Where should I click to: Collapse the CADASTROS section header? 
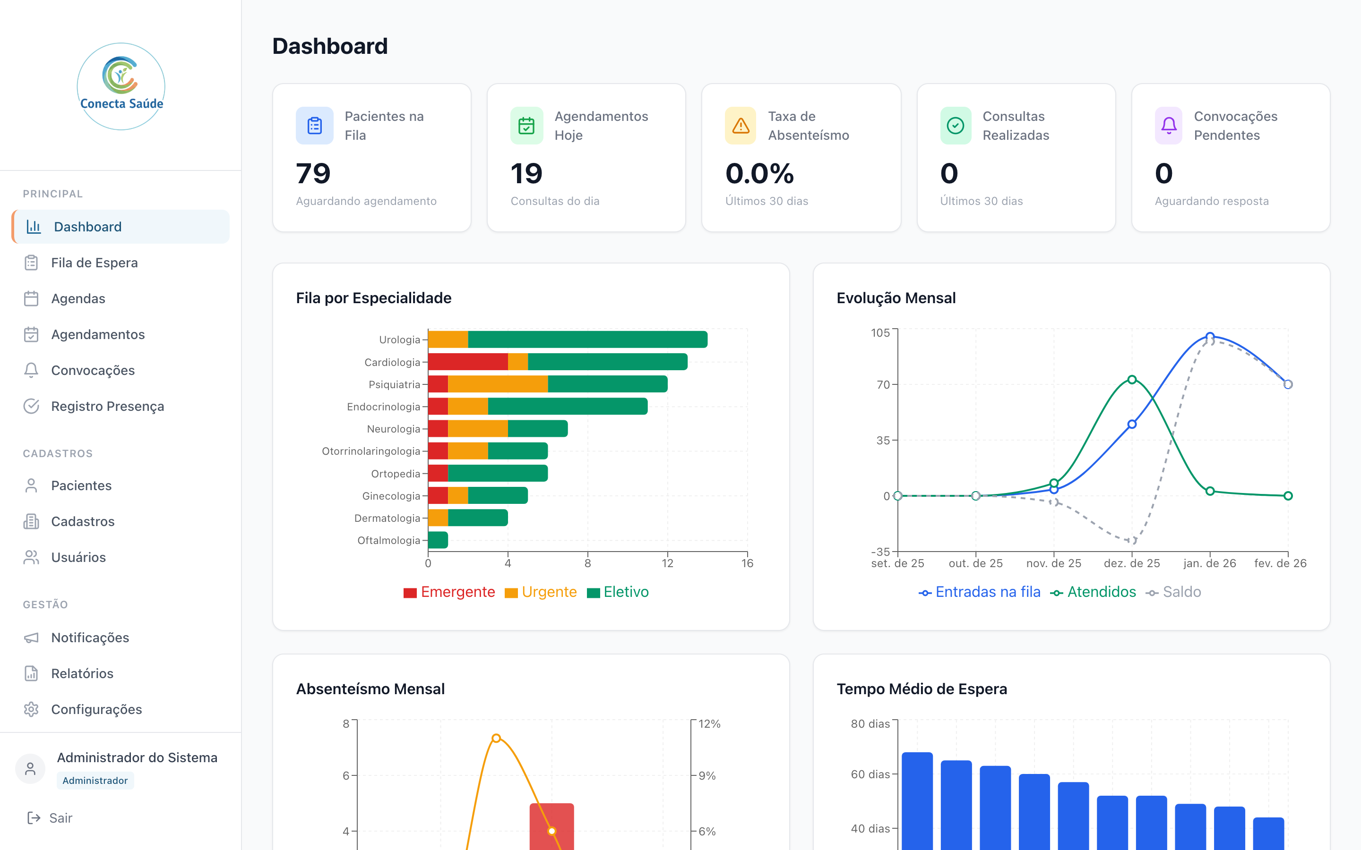coord(58,453)
